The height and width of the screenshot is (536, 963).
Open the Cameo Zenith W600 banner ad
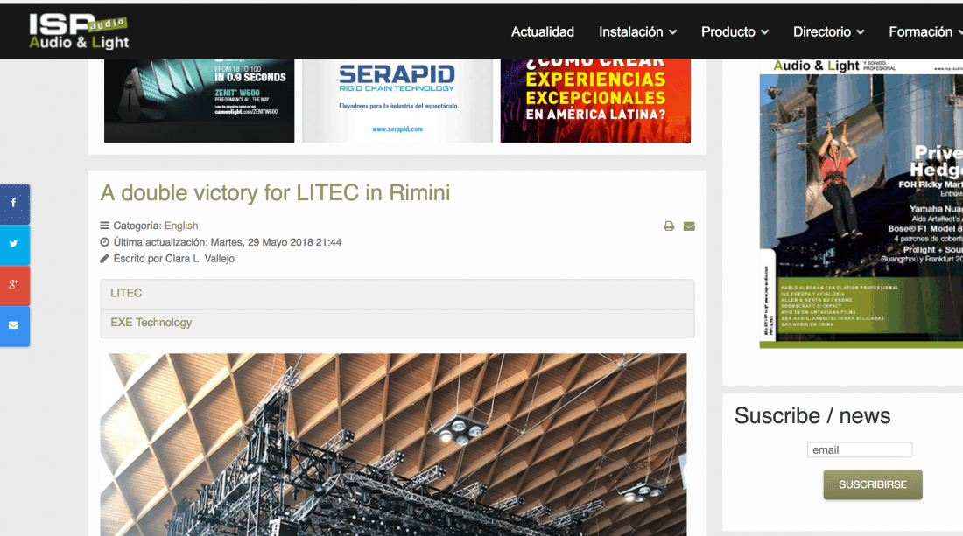(x=199, y=101)
